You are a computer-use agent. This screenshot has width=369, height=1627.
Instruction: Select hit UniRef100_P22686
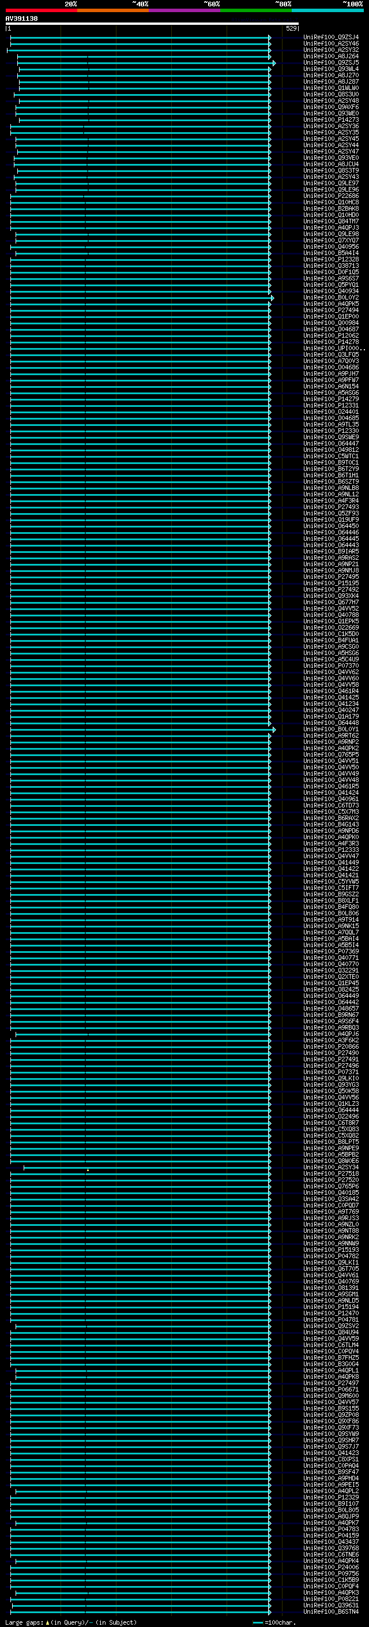(330, 196)
